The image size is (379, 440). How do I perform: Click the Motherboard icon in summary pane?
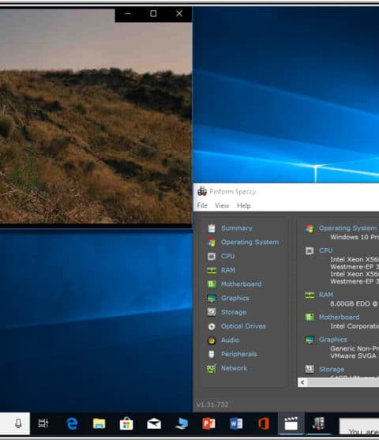tap(310, 318)
